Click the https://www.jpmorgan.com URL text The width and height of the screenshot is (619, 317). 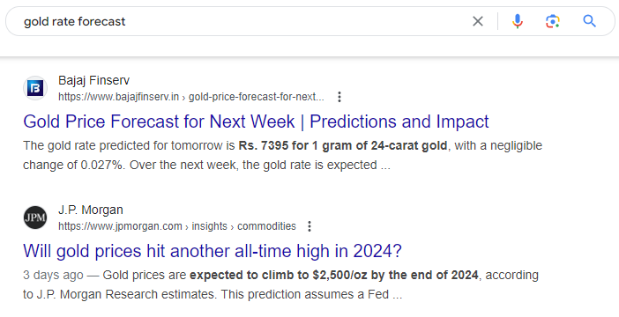pos(120,226)
